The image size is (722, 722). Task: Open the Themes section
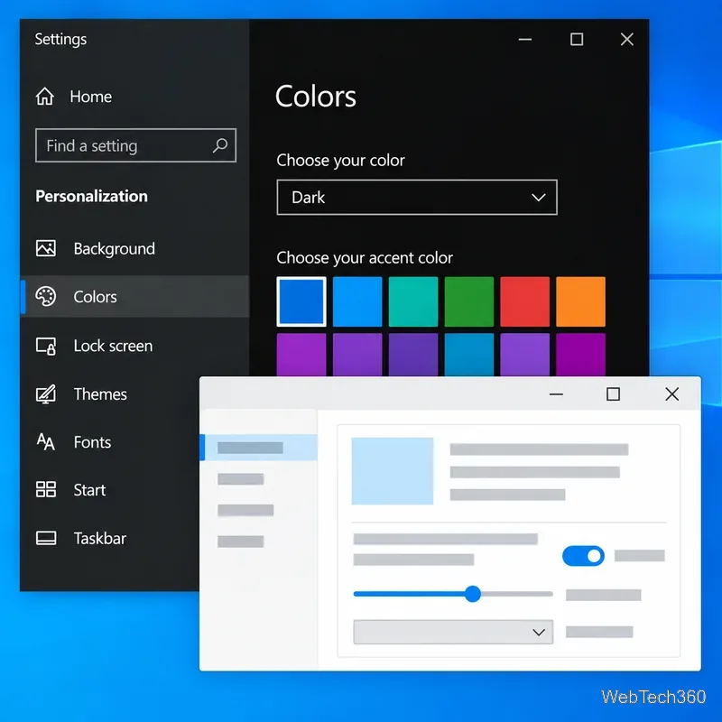coord(100,394)
